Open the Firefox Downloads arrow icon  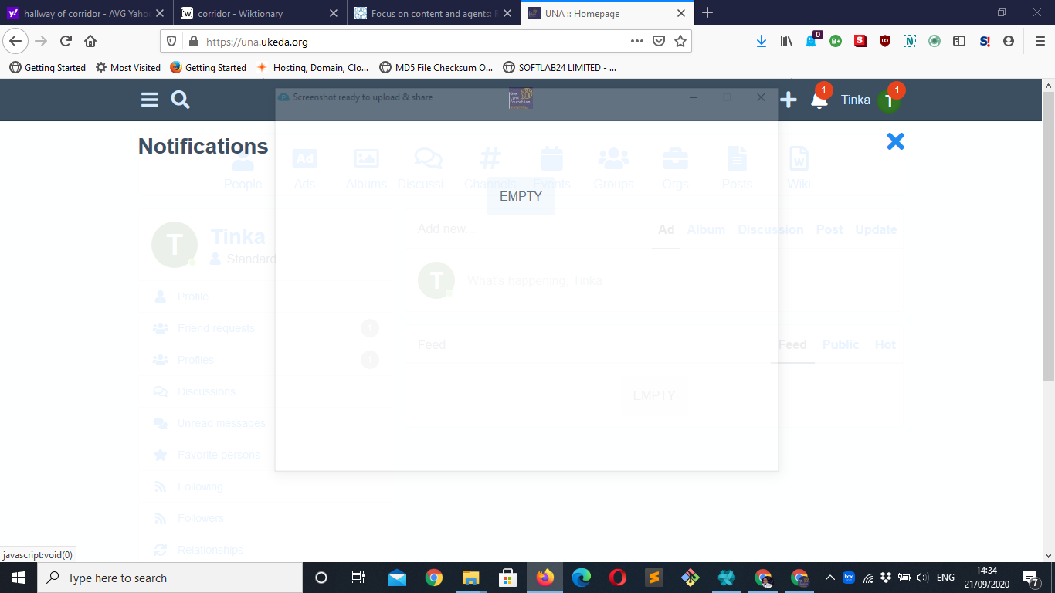tap(762, 42)
